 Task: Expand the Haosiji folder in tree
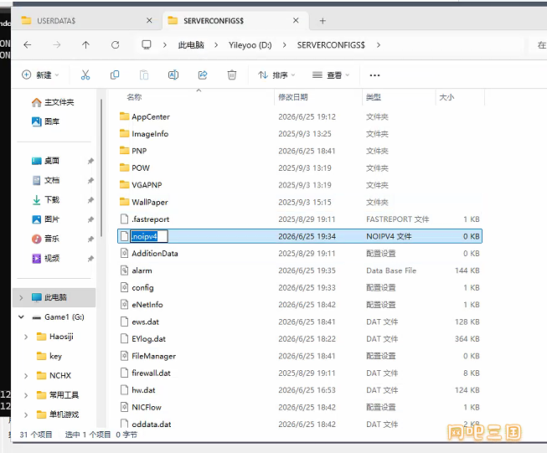[x=26, y=337]
